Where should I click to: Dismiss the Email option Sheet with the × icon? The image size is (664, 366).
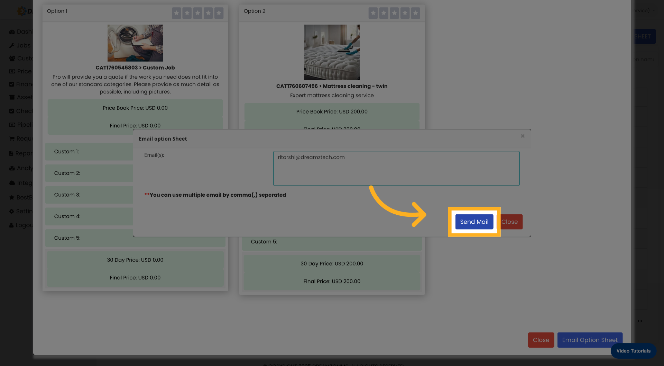(523, 136)
